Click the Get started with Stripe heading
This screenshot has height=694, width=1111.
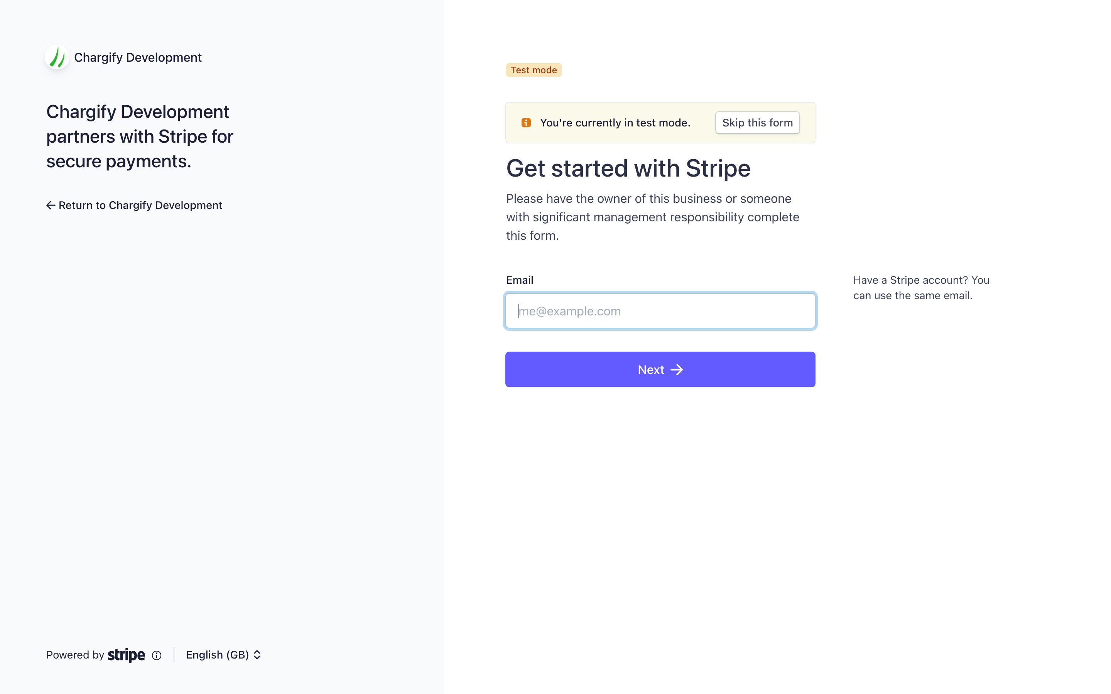(628, 168)
